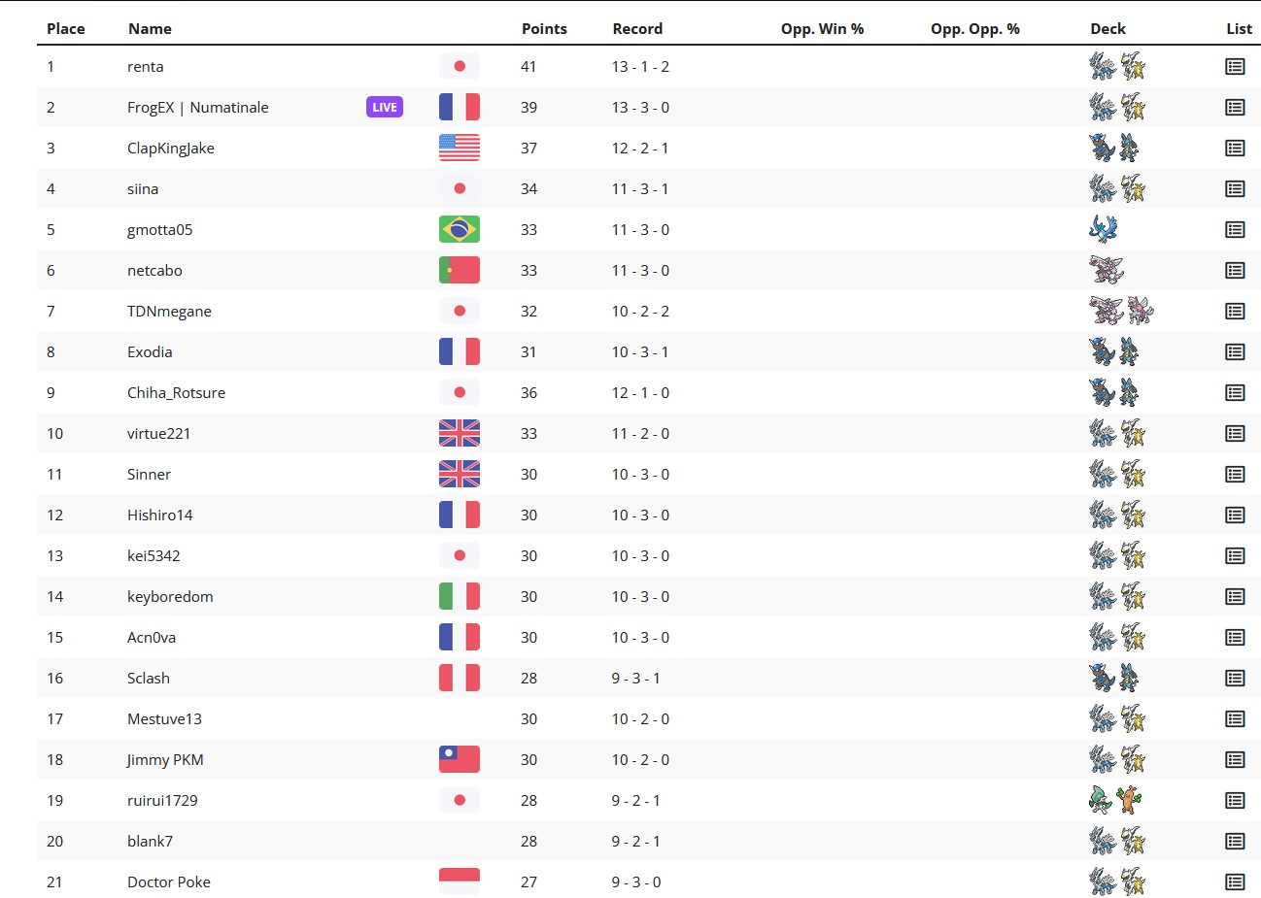
Task: View ruirui1729's deck list icon
Action: [1235, 800]
